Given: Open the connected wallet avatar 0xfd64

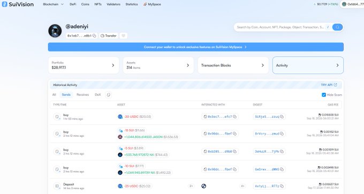Looking at the screenshot, I should coord(344,4).
